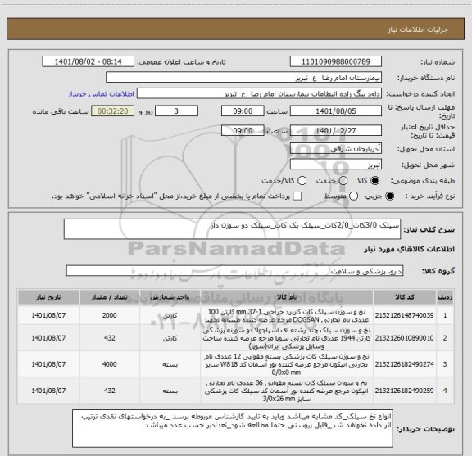Select the متوسط purchase type radio

click(353, 196)
